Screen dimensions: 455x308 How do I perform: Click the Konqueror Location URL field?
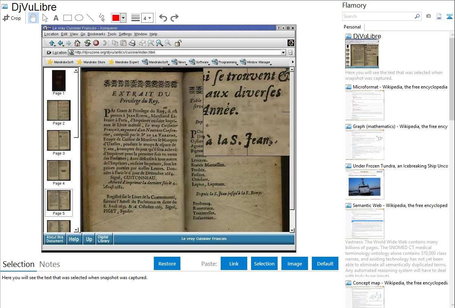coord(177,52)
